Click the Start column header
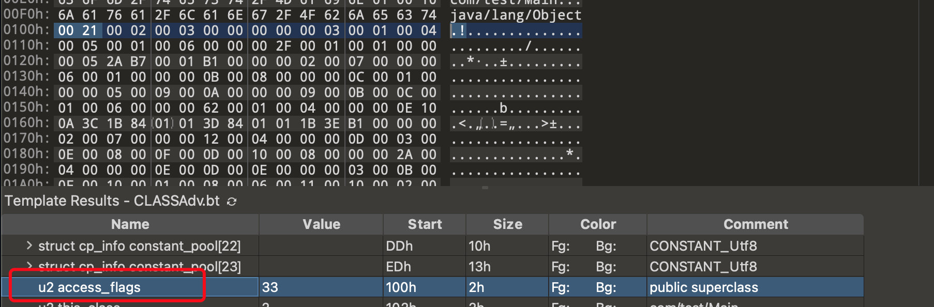The height and width of the screenshot is (307, 934). [425, 224]
